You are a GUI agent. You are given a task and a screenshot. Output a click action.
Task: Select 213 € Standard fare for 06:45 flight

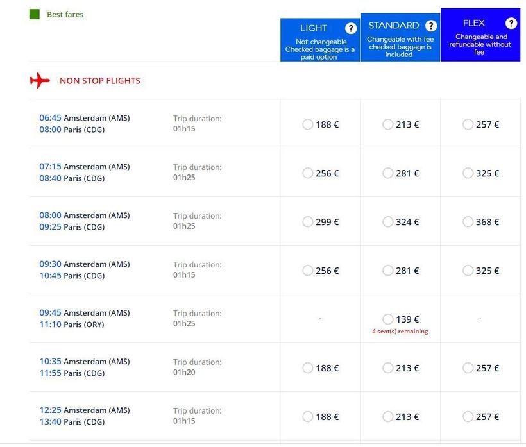tap(387, 124)
